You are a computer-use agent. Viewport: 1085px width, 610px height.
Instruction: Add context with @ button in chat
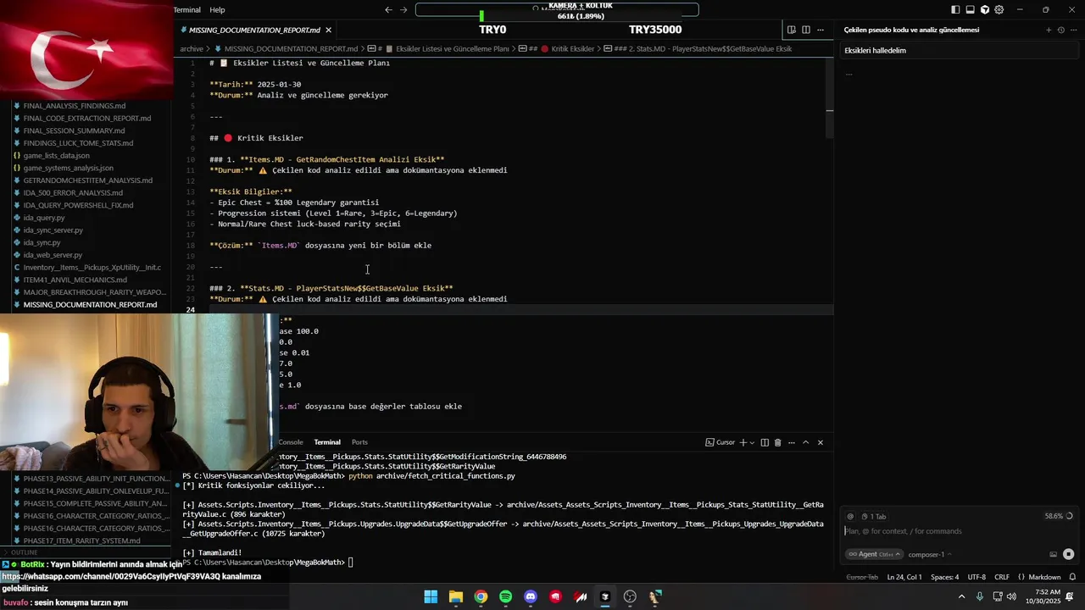(x=850, y=516)
